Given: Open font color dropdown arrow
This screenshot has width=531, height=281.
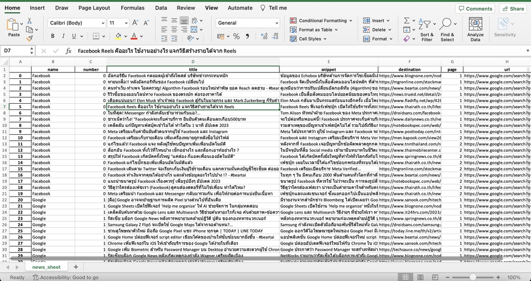Looking at the screenshot, I should [142, 36].
